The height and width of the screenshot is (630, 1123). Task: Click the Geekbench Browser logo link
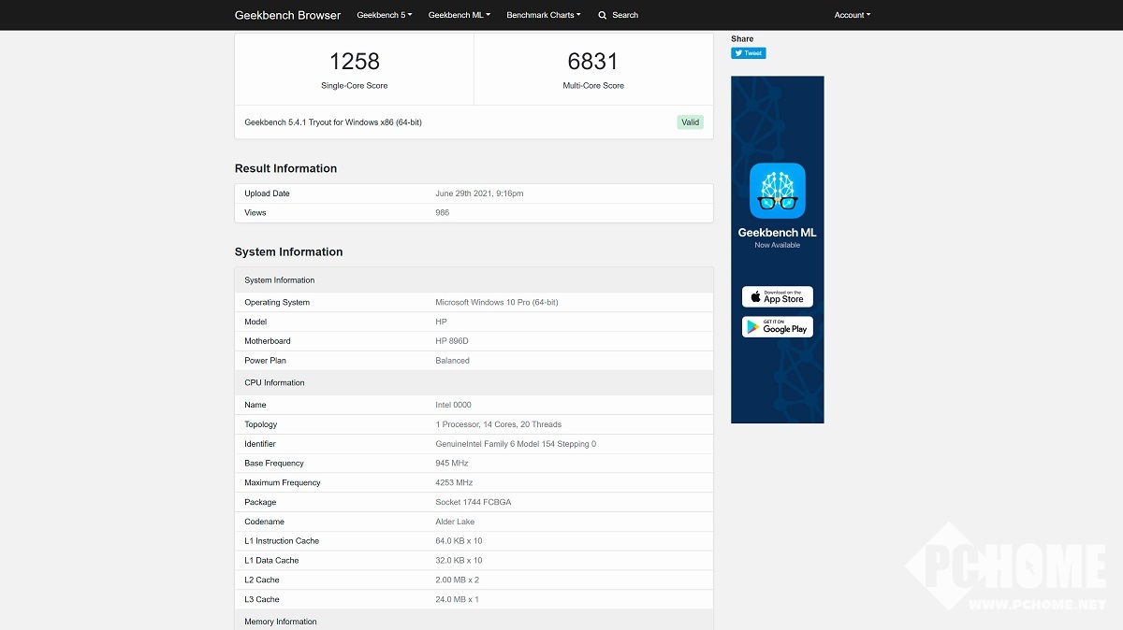pyautogui.click(x=287, y=15)
